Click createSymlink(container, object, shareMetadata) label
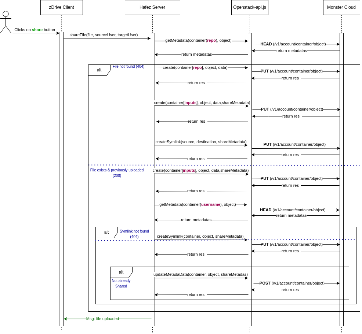362x334 pixels. [200, 236]
